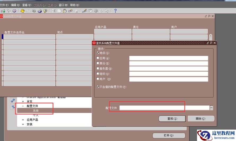Click the Delete Record toolbar icon
Screen dimensions: 236x141
(76, 11)
